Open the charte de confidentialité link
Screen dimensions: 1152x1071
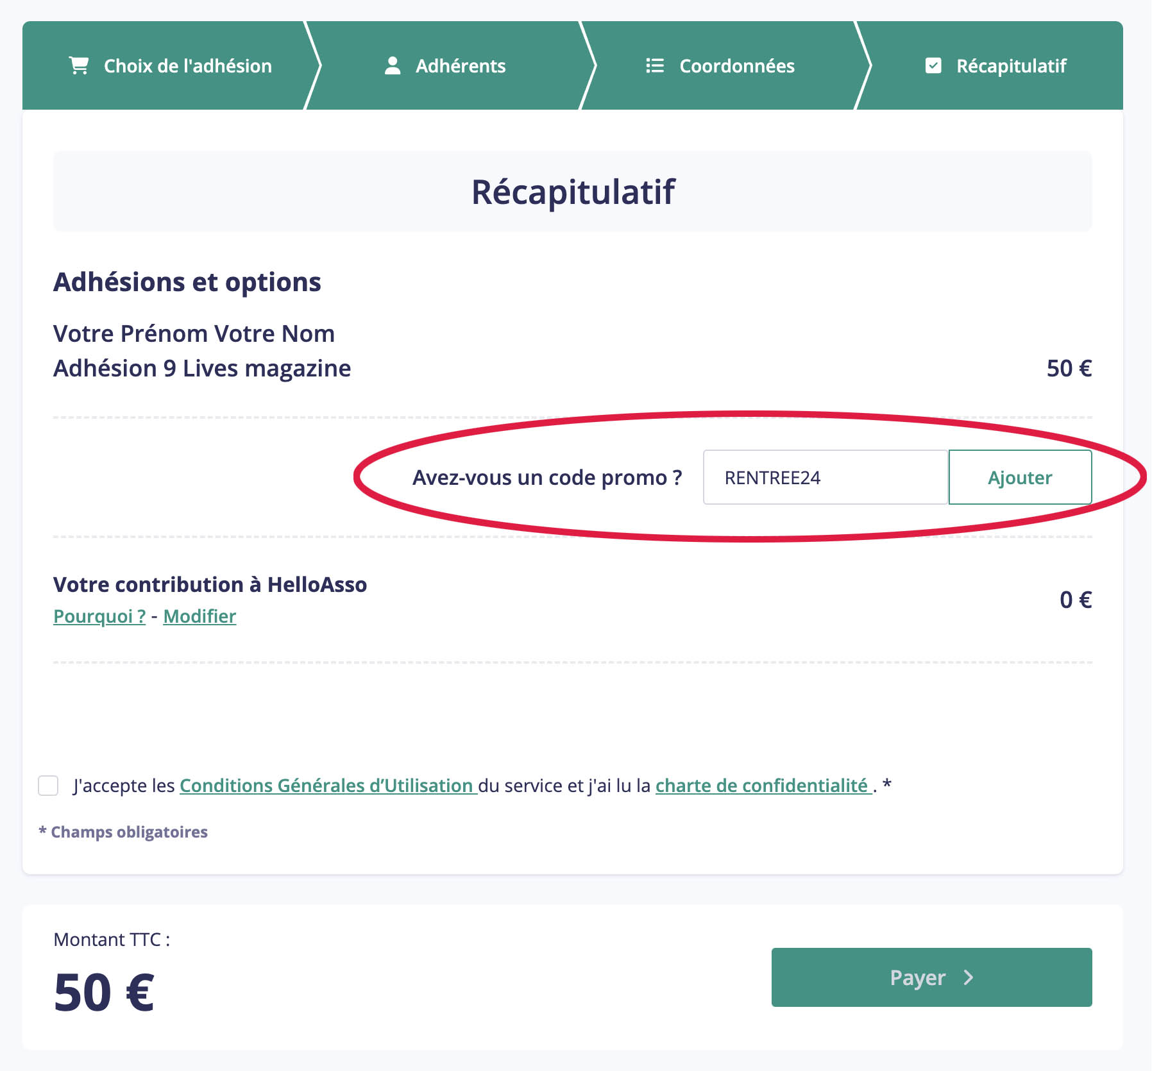(762, 786)
